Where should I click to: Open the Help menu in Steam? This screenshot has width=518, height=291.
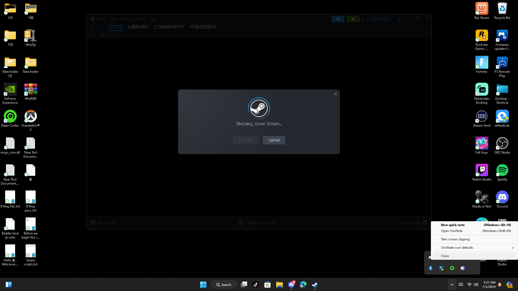(153, 19)
